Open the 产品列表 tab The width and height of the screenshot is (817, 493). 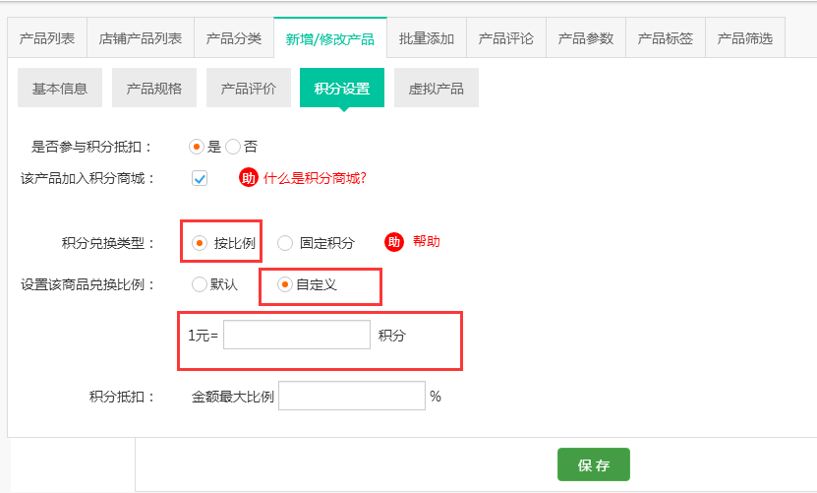click(x=47, y=39)
